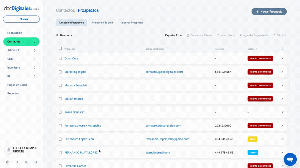Check the FerreAcero Lopez Lena checkbox
The height and width of the screenshot is (168, 300).
(x=60, y=139)
